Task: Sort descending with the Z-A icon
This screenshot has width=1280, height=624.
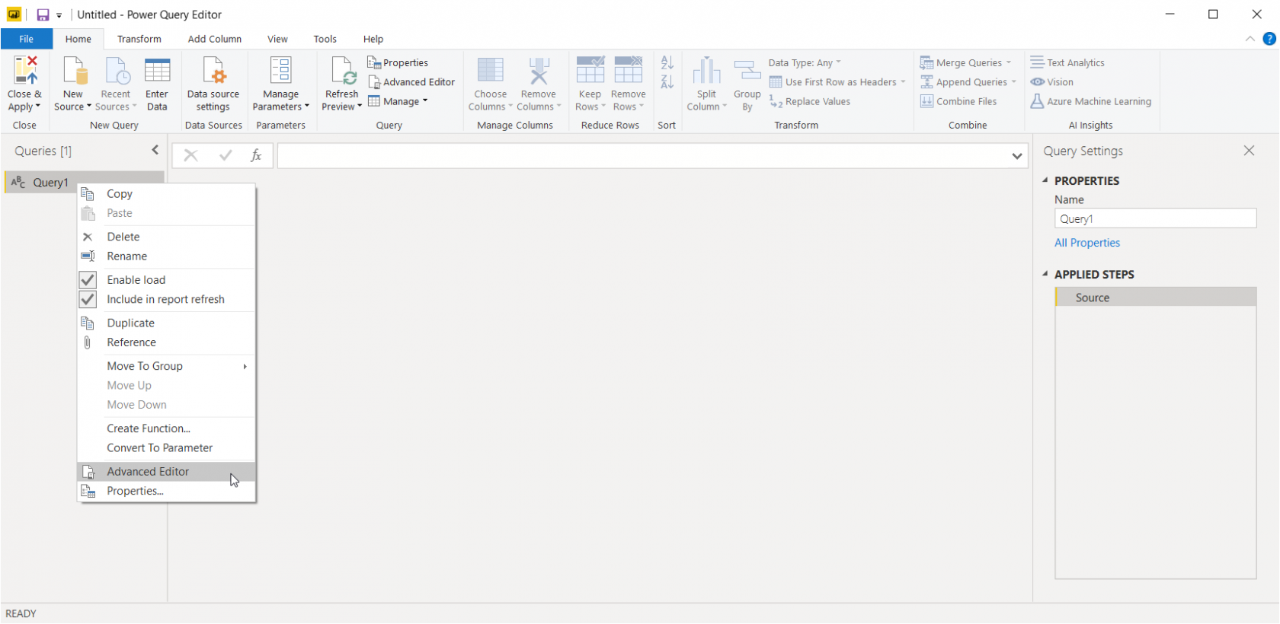Action: tap(667, 81)
